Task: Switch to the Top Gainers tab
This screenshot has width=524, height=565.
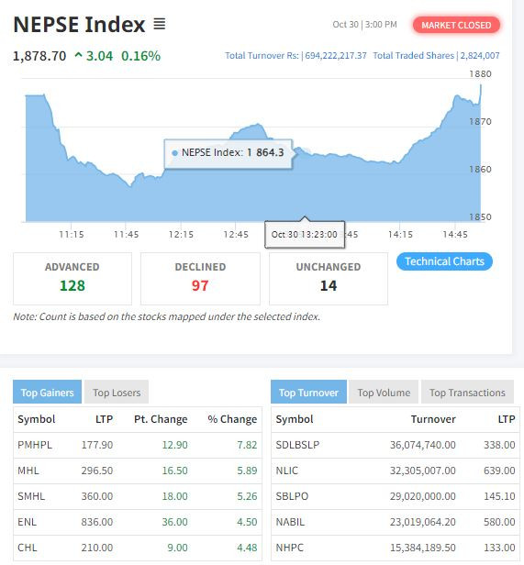Action: (47, 393)
